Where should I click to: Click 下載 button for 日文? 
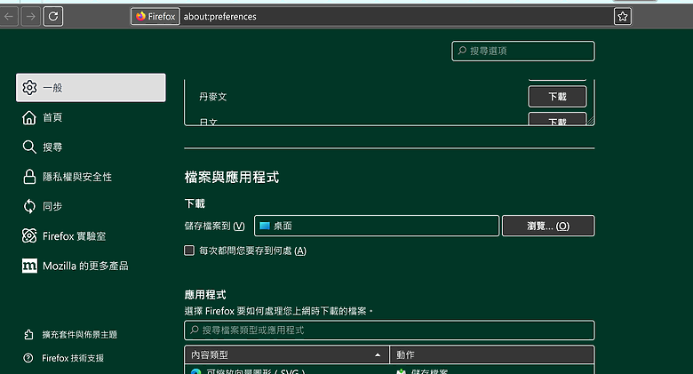[x=557, y=119]
